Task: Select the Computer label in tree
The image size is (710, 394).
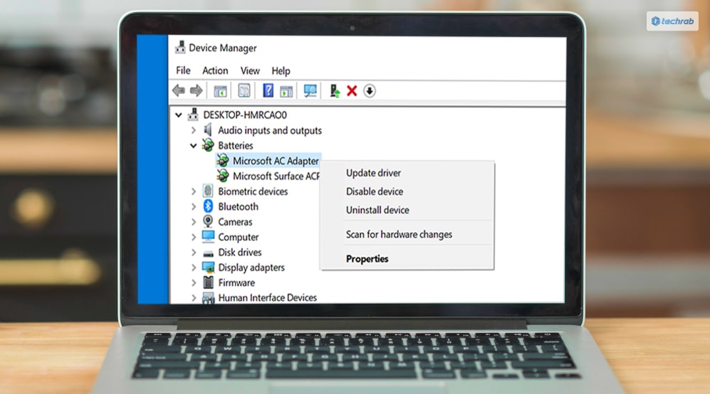Action: click(238, 237)
